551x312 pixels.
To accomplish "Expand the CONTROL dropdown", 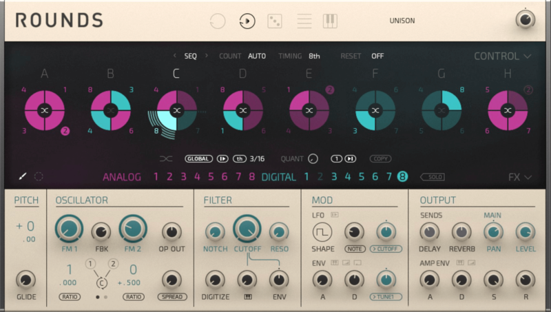I will [503, 56].
